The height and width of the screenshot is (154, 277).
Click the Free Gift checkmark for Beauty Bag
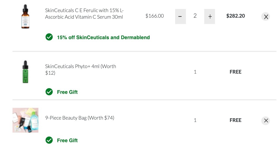[49, 140]
